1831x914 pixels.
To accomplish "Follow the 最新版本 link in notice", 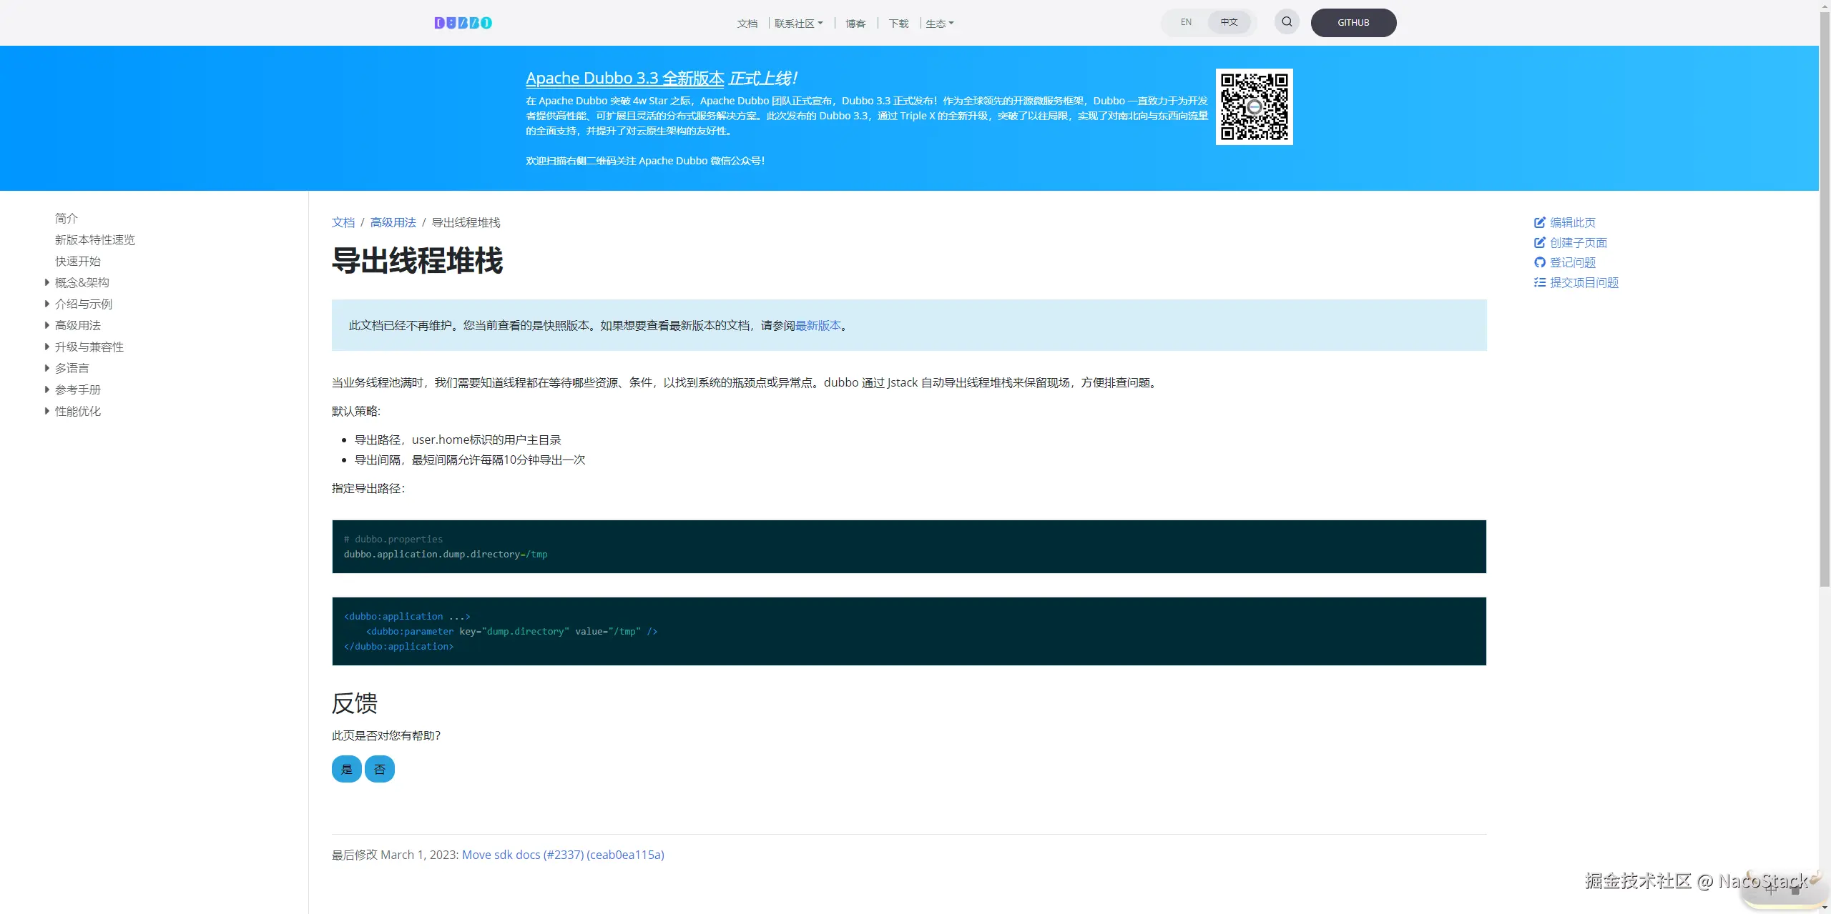I will pos(818,325).
